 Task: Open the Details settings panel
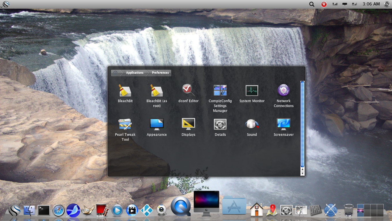(x=220, y=124)
